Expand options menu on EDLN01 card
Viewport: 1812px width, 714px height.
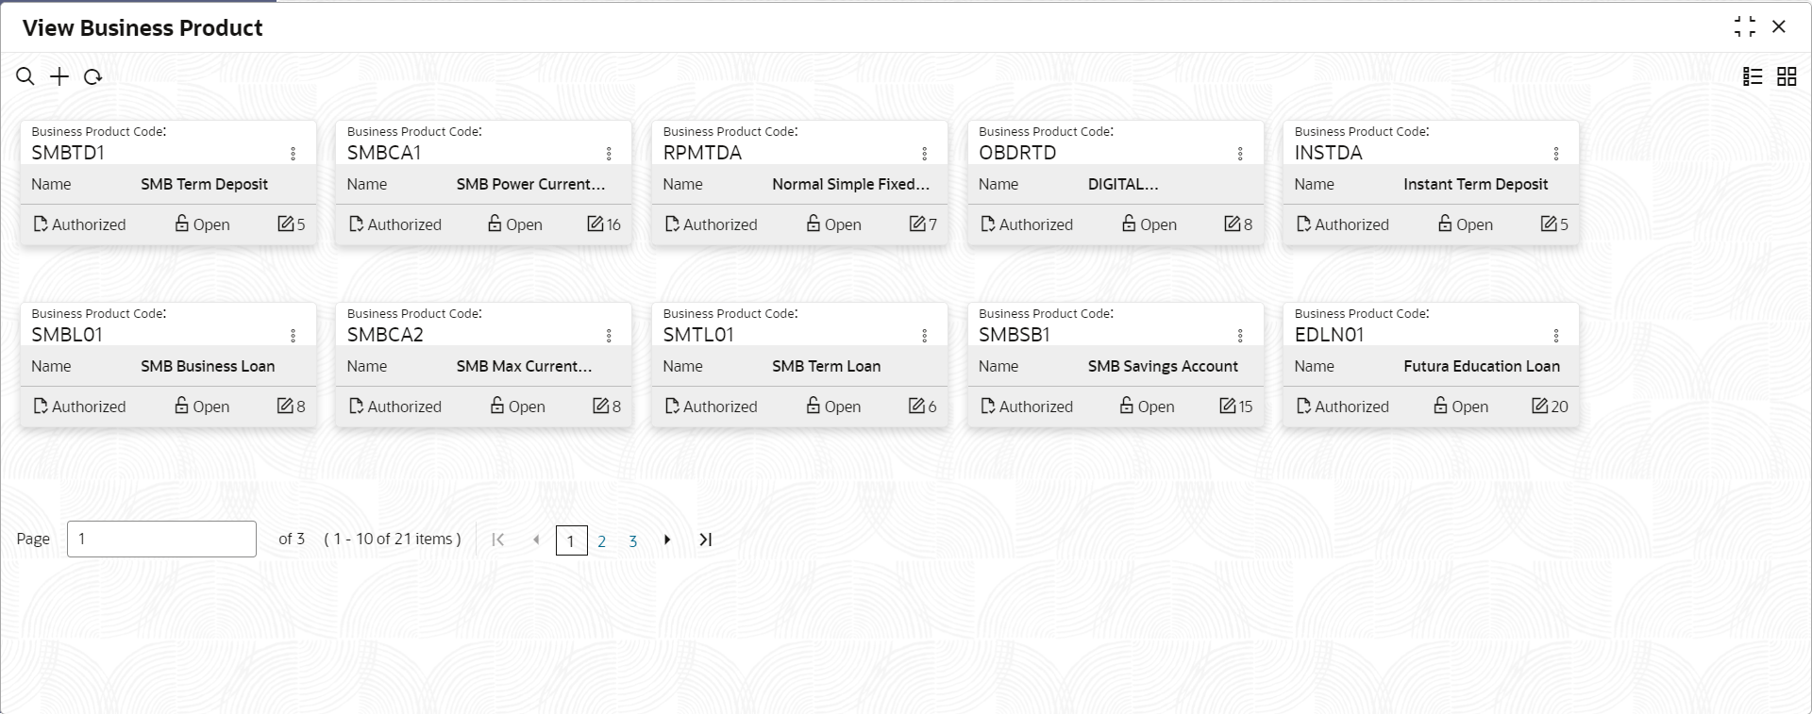1555,335
